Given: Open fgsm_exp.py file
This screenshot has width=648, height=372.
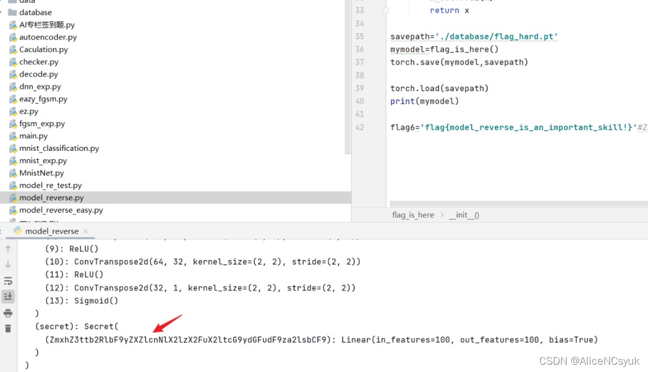Looking at the screenshot, I should 42,124.
